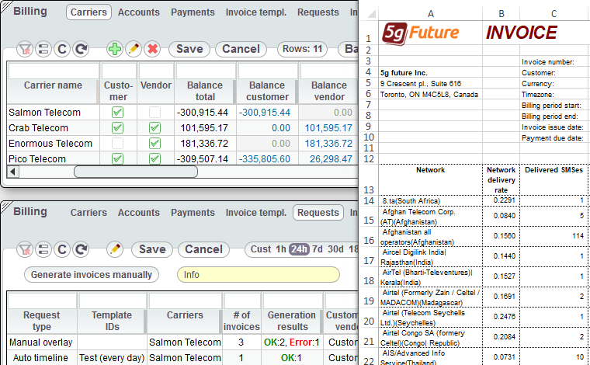The height and width of the screenshot is (365, 590).
Task: Toggle Customer checkbox for Salmon Telecom
Action: pyautogui.click(x=117, y=113)
